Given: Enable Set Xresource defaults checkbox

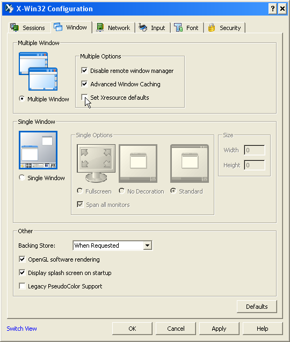Looking at the screenshot, I should click(x=84, y=97).
